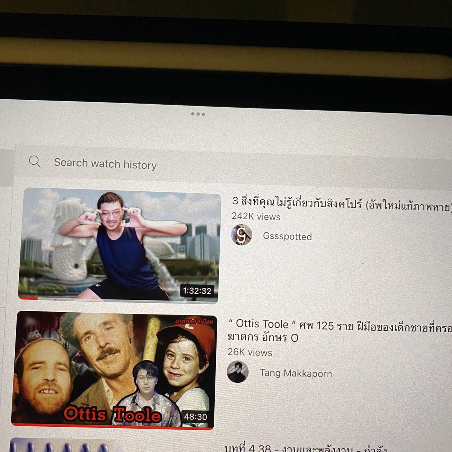Click the 242K views text
Screen dimensions: 452x452
point(256,217)
